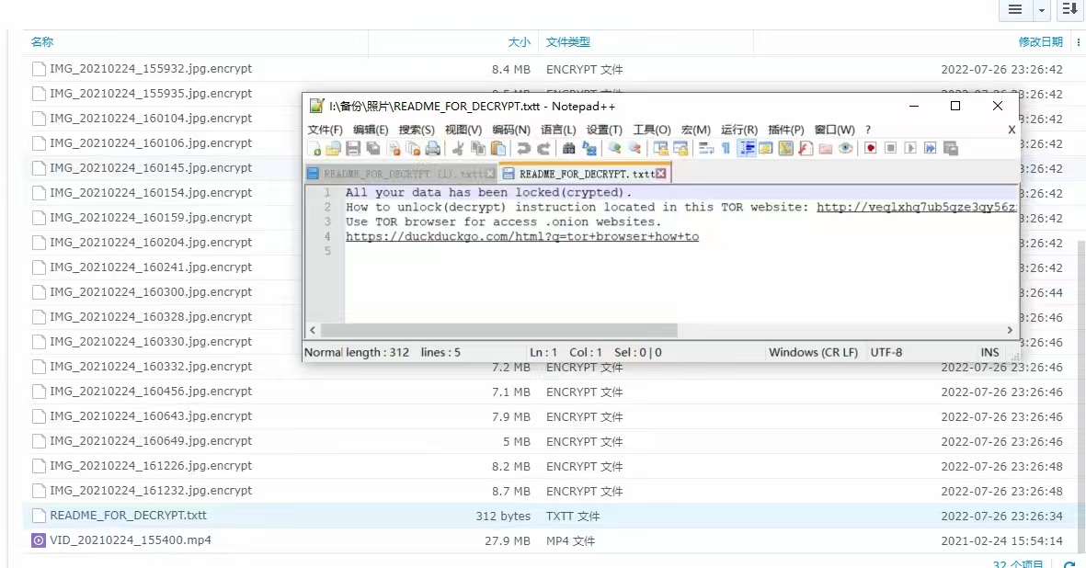Switch to the inactive README_FOR_DECRYPT (1).txtt tab
The image size is (1086, 568).
point(401,174)
